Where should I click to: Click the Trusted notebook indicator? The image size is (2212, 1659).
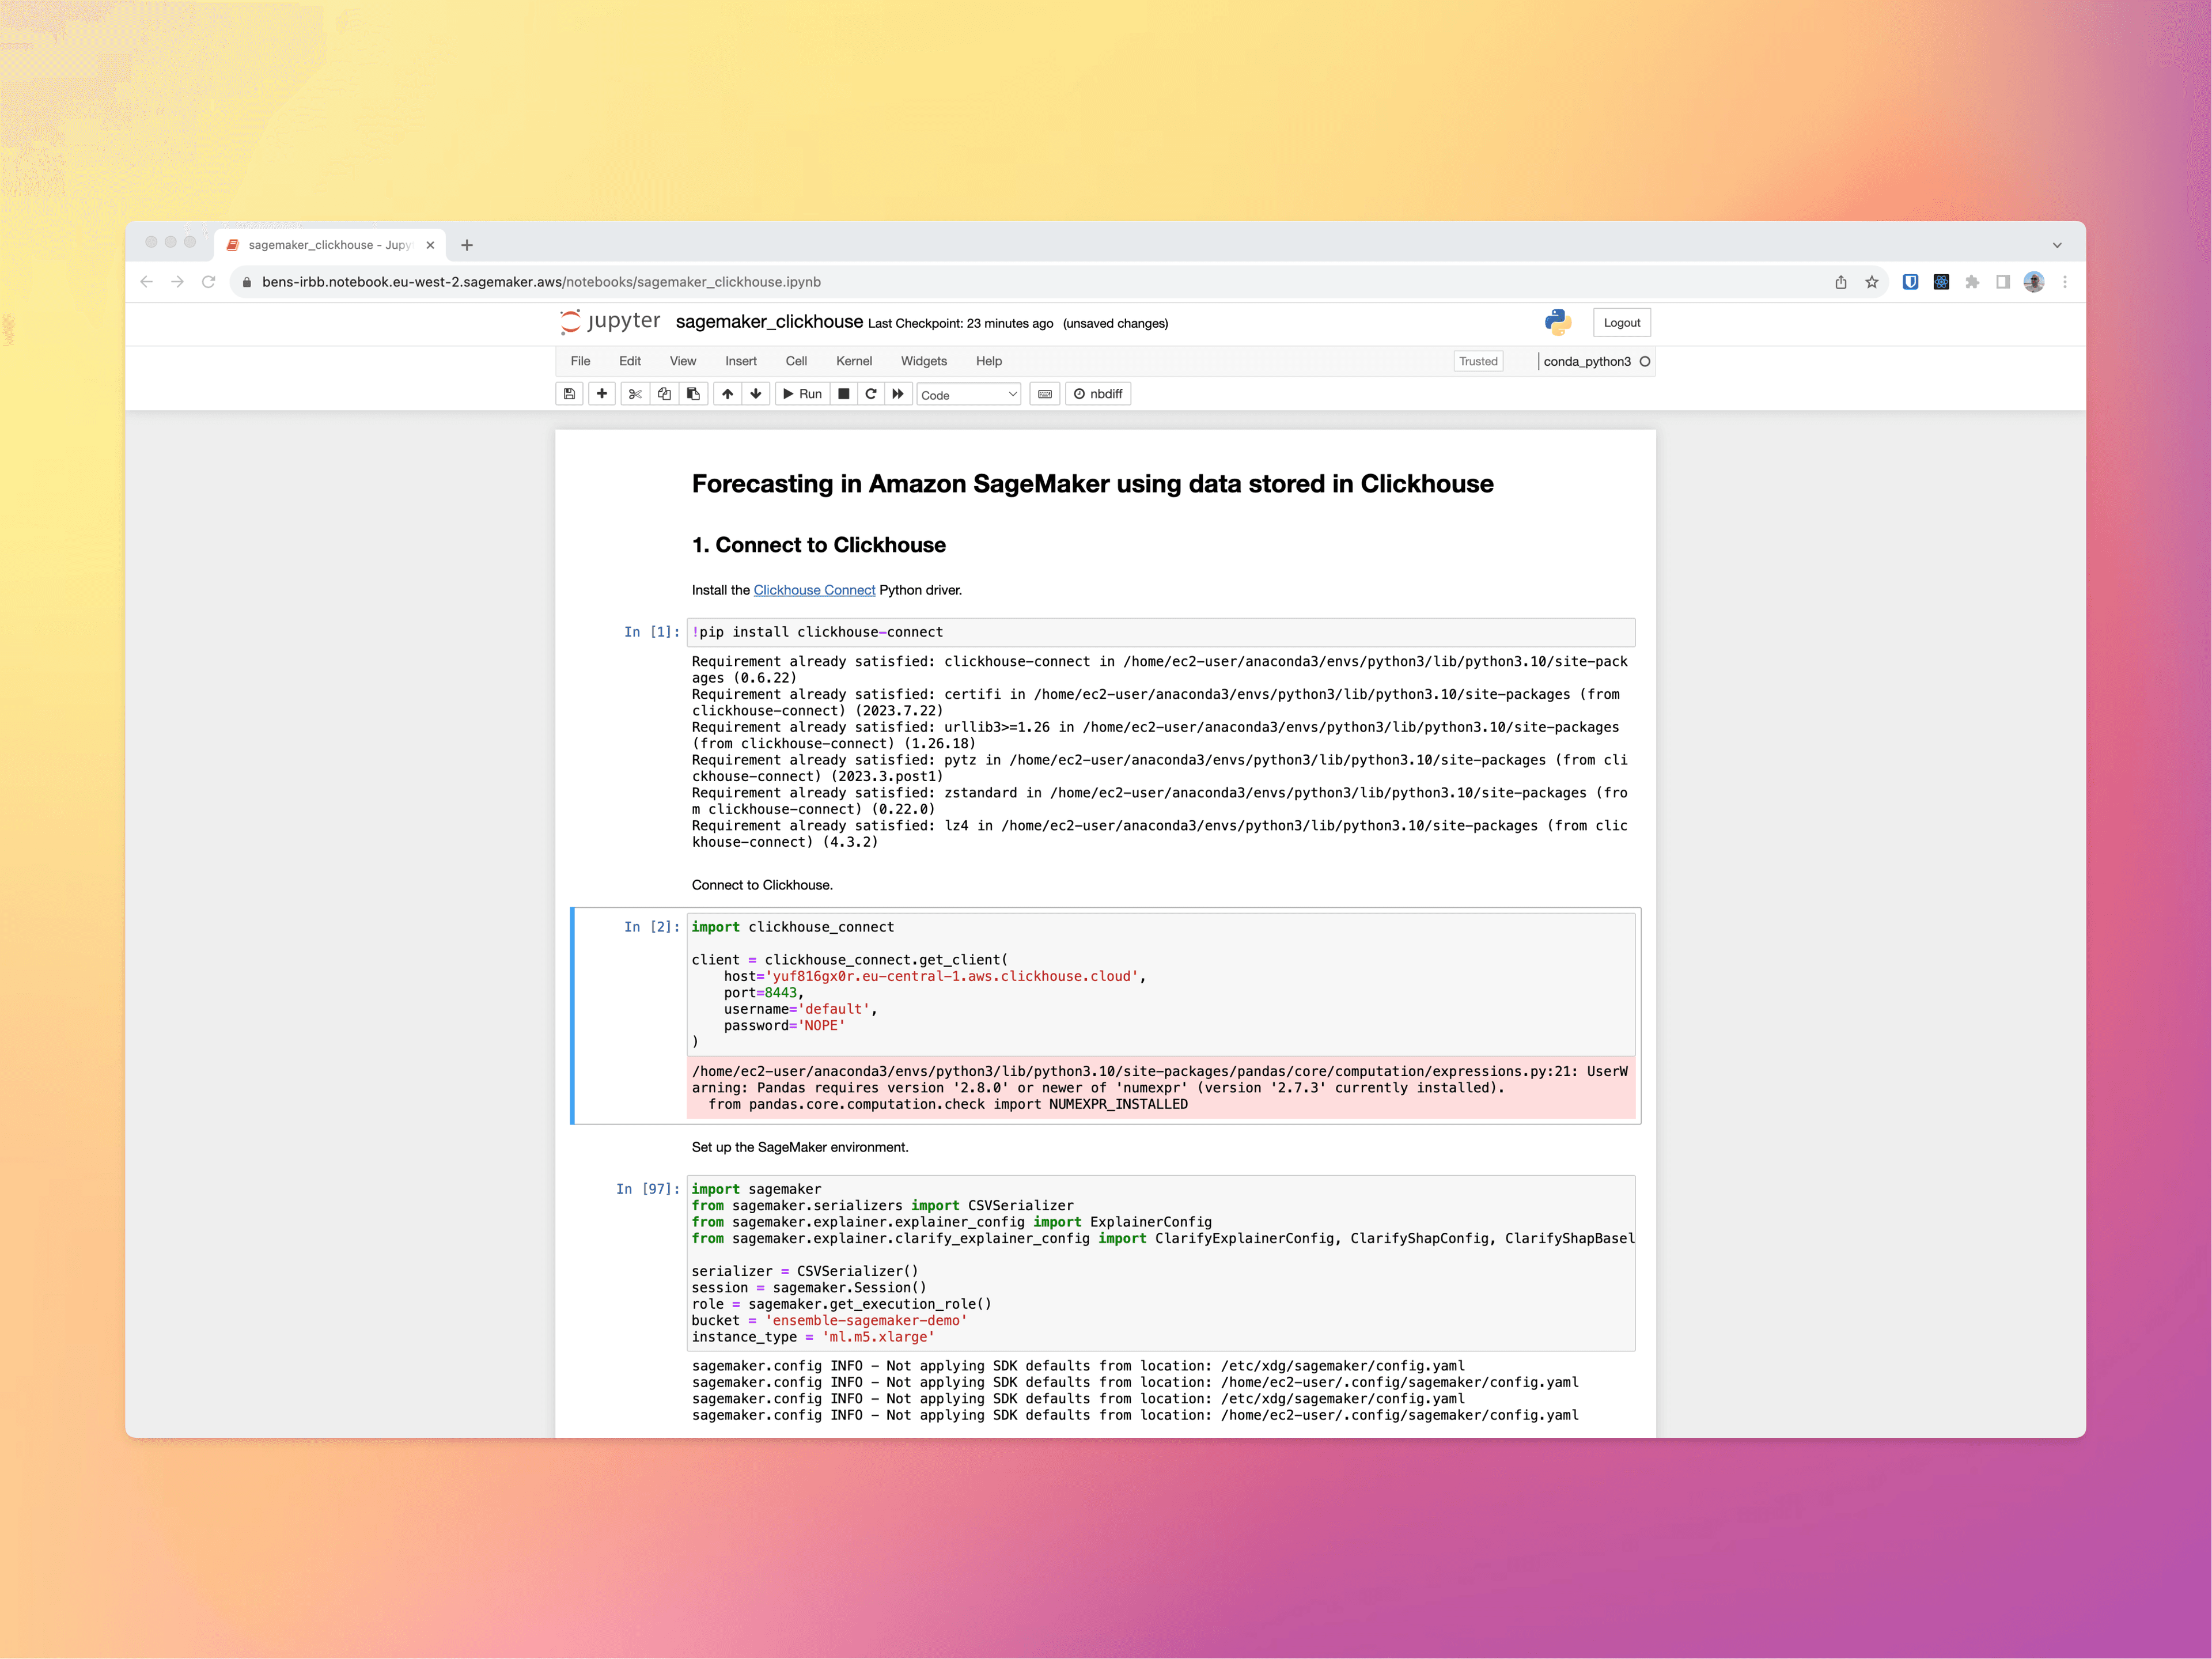pos(1478,362)
